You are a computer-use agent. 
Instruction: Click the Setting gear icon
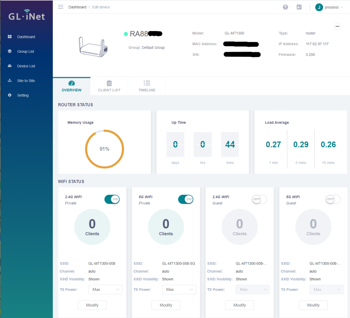[10, 95]
